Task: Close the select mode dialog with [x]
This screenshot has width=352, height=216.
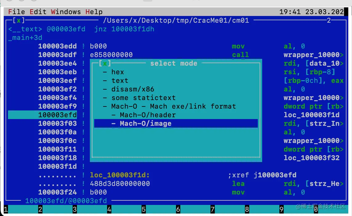Action: pos(105,63)
